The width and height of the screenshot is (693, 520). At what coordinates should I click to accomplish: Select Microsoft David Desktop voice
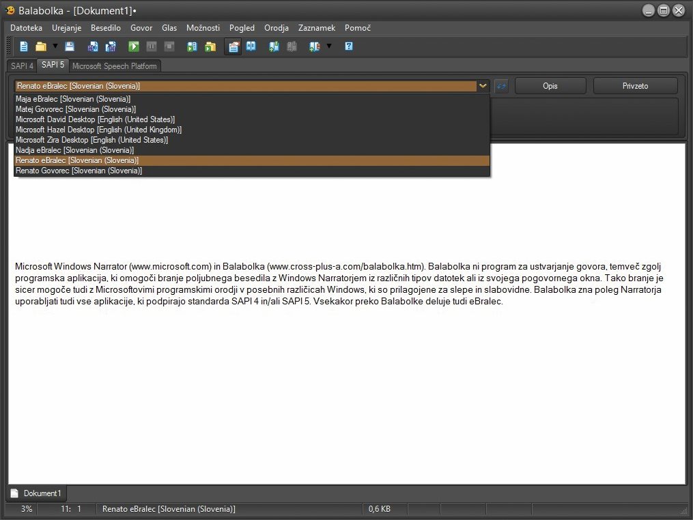coord(252,119)
